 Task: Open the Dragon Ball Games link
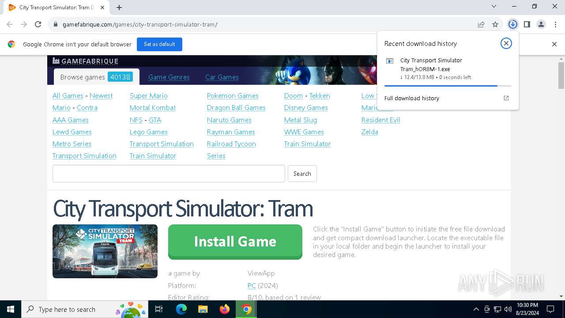coord(236,107)
